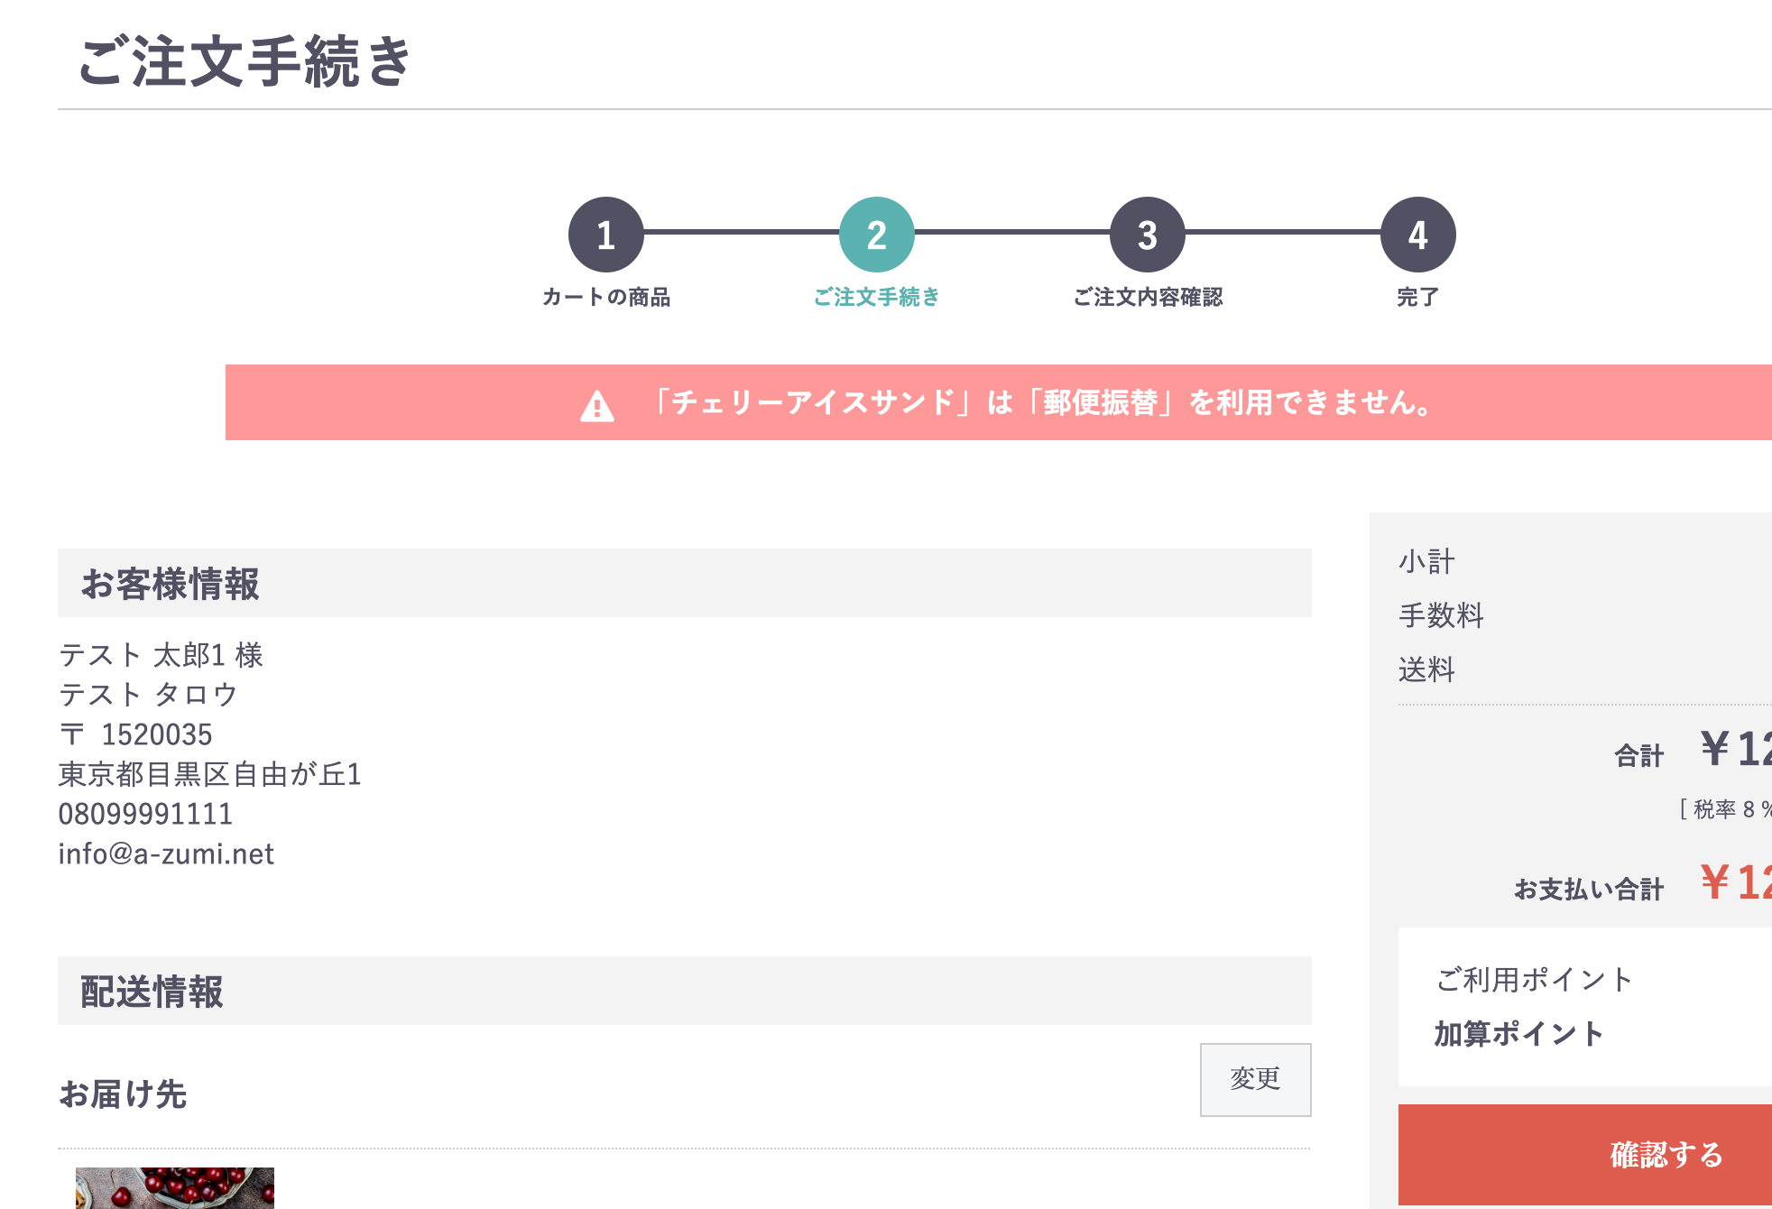Click step 4 completion circle
This screenshot has height=1209, width=1772.
tap(1417, 235)
